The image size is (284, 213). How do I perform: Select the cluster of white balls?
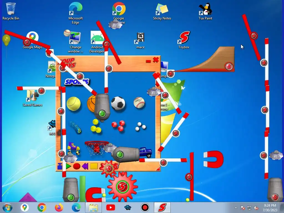(x=141, y=126)
